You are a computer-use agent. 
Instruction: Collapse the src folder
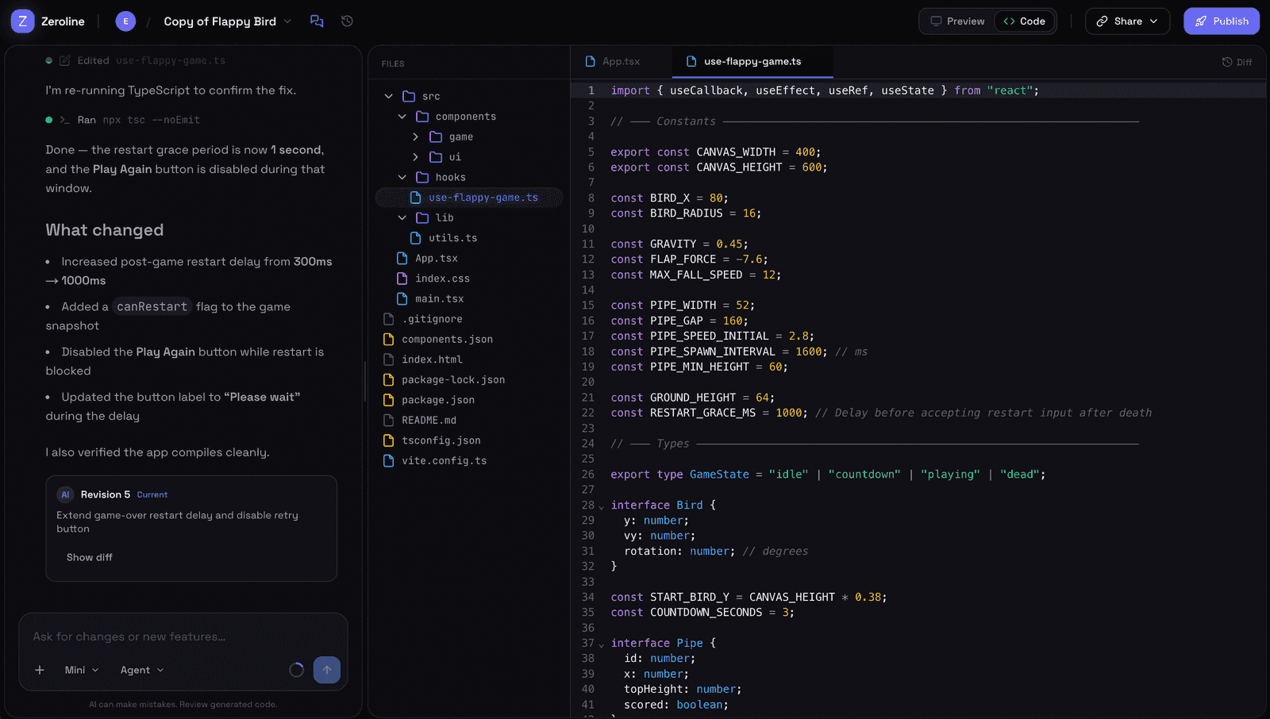tap(388, 96)
